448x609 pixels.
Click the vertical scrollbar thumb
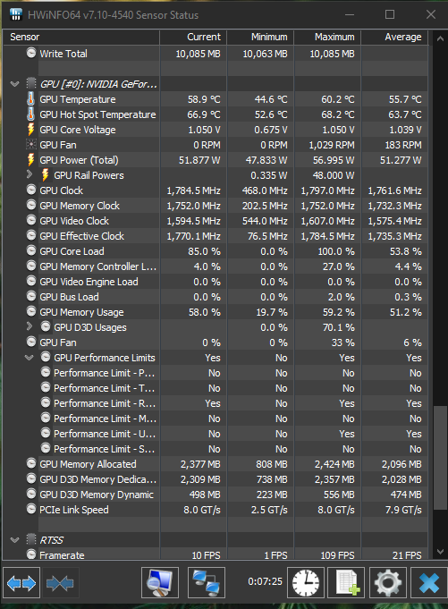point(440,458)
